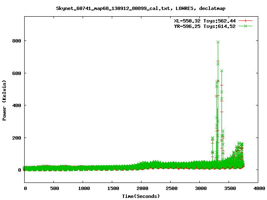Click the 3500 x-axis tick label
The image size is (267, 200).
coord(230,188)
